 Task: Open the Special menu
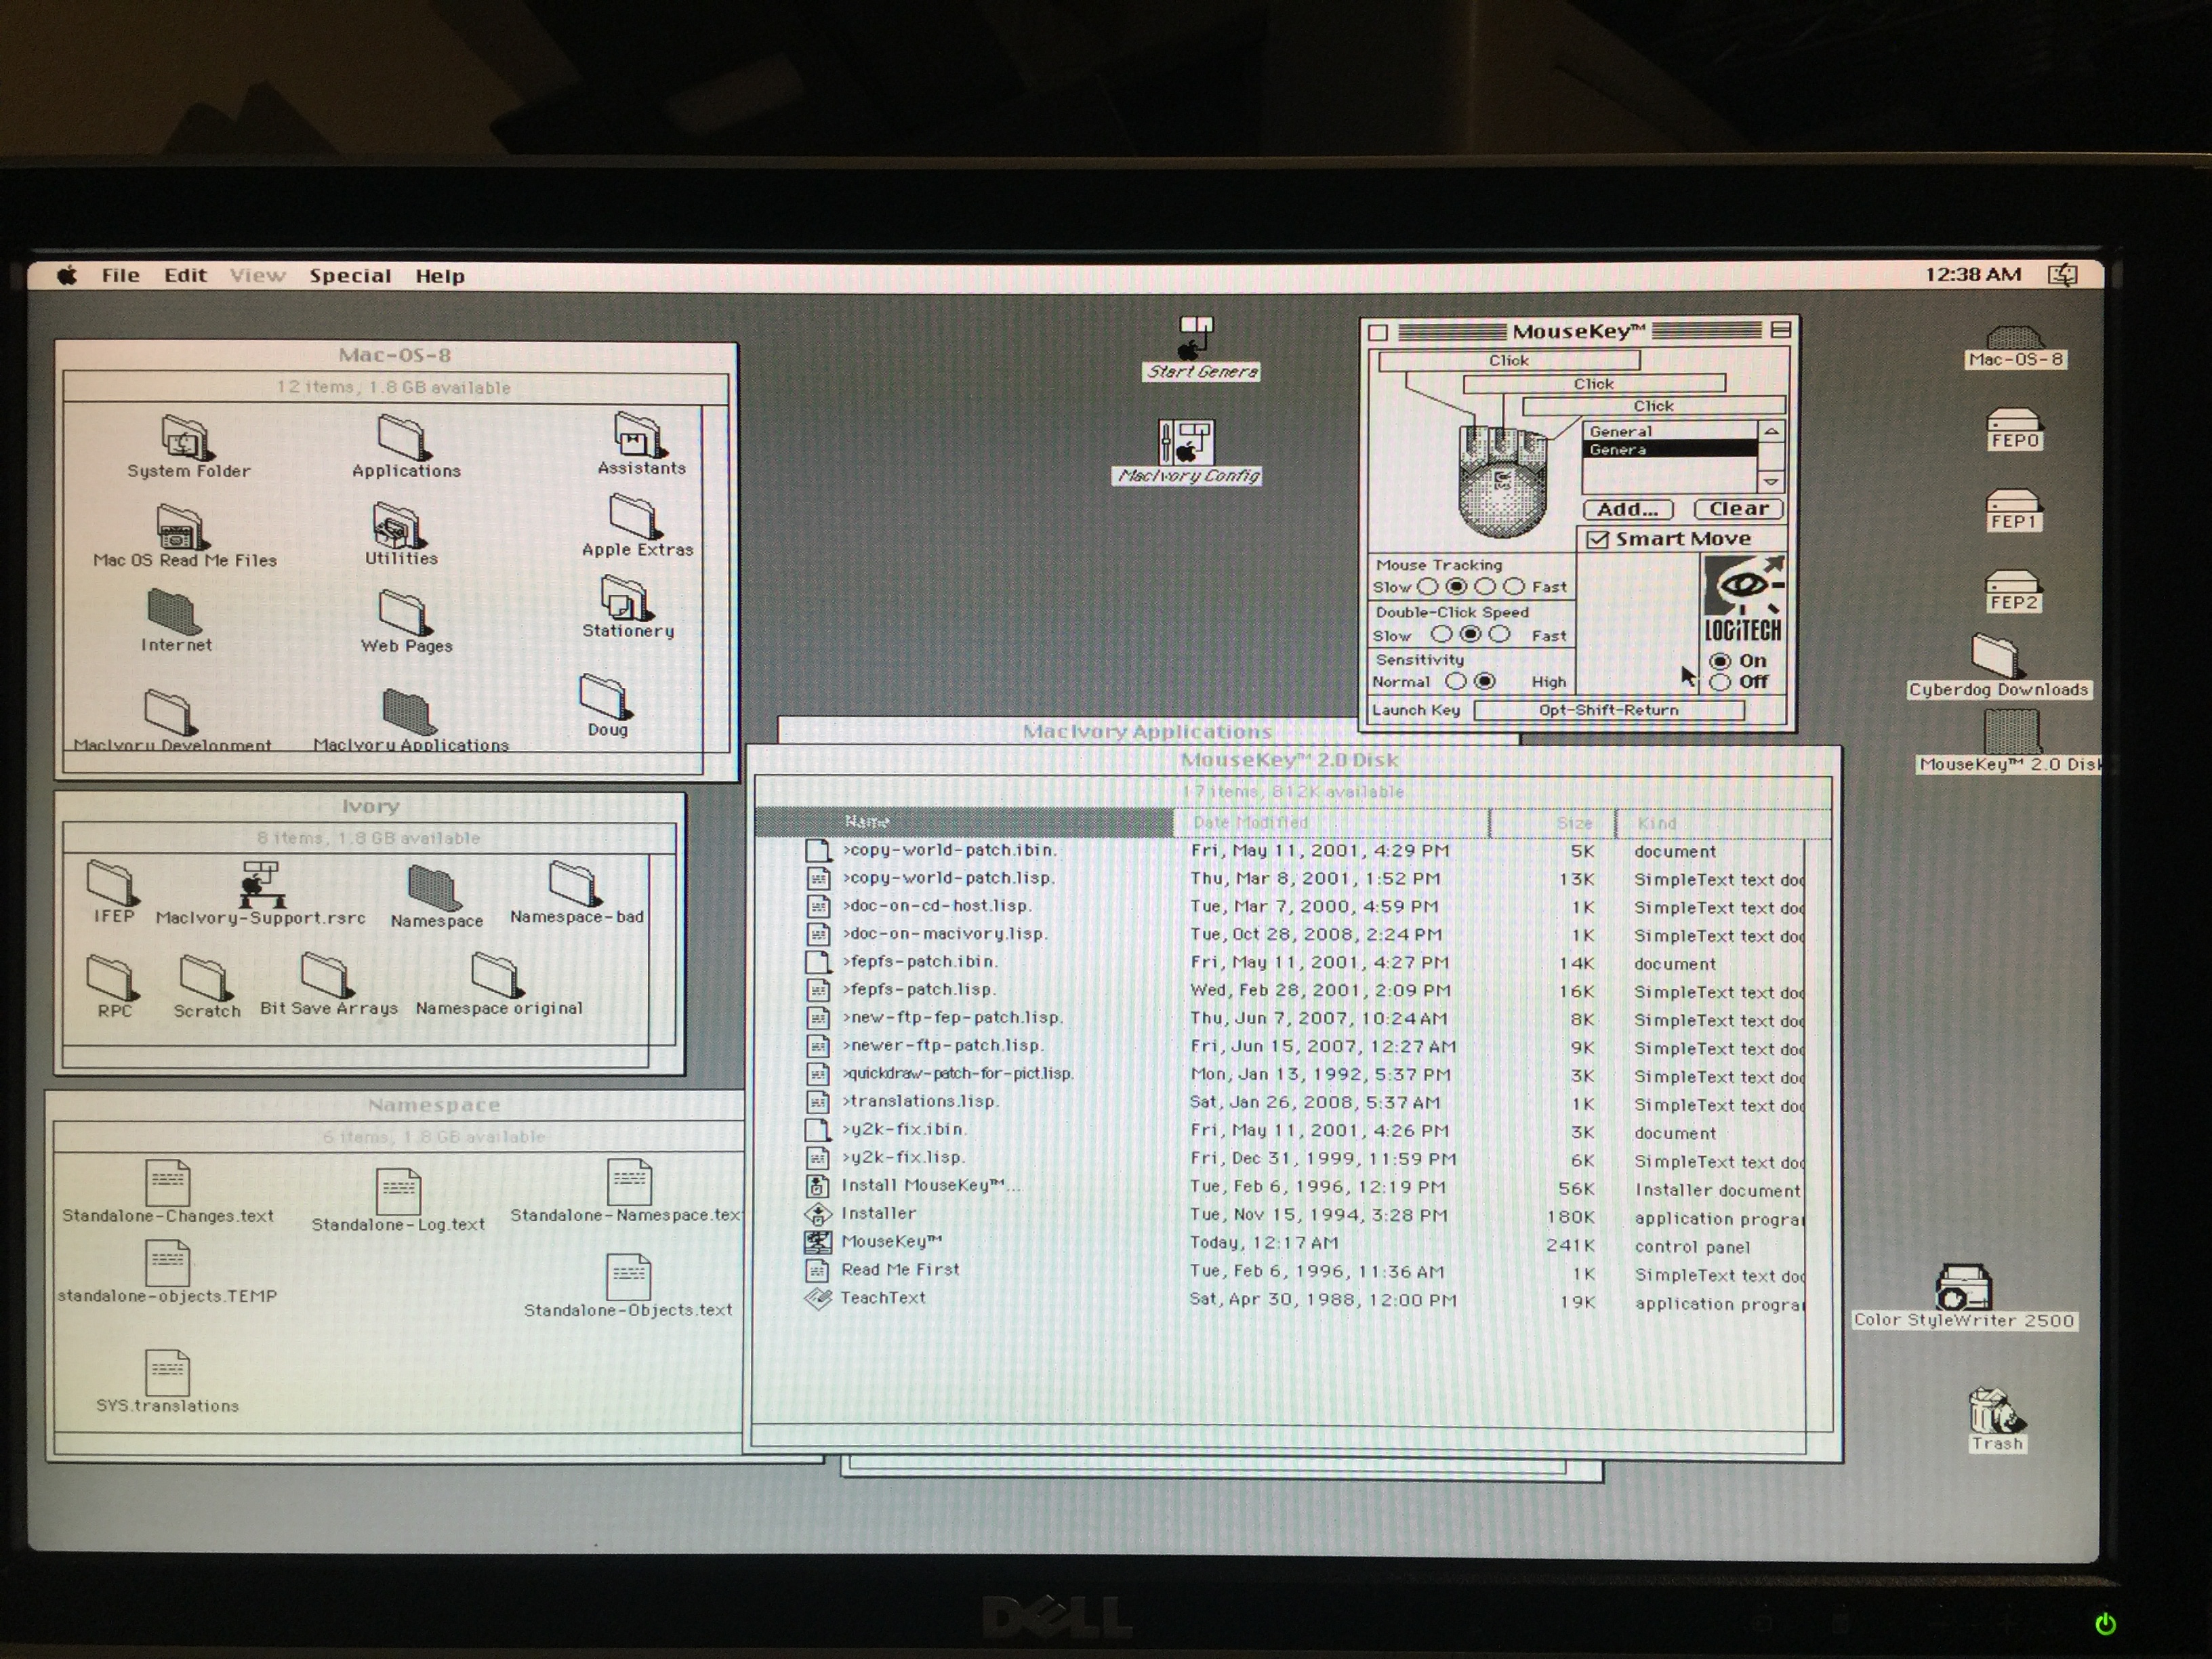click(x=349, y=276)
